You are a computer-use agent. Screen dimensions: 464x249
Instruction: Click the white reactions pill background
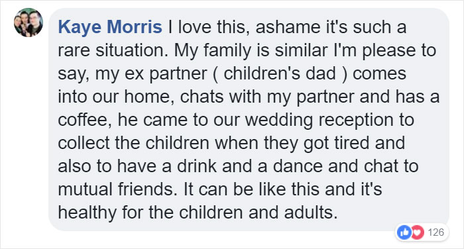pos(422,232)
